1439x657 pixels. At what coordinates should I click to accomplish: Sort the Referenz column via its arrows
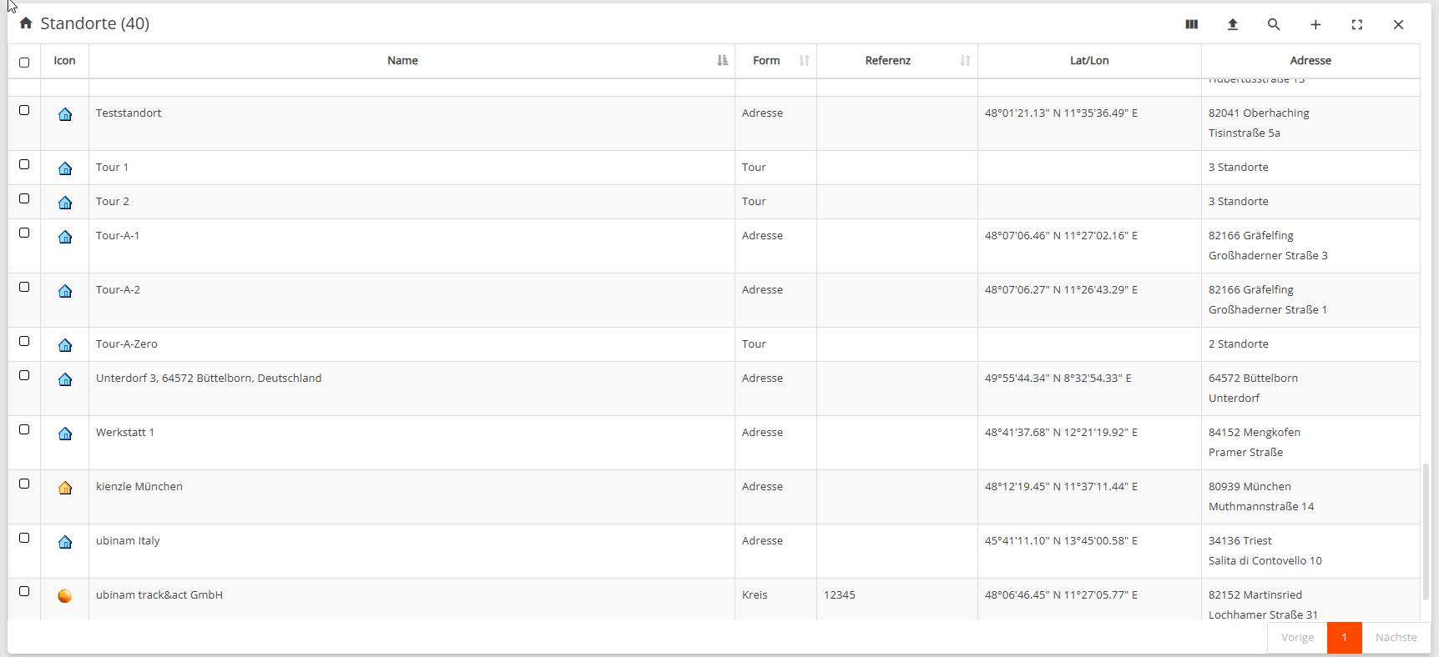click(x=965, y=60)
